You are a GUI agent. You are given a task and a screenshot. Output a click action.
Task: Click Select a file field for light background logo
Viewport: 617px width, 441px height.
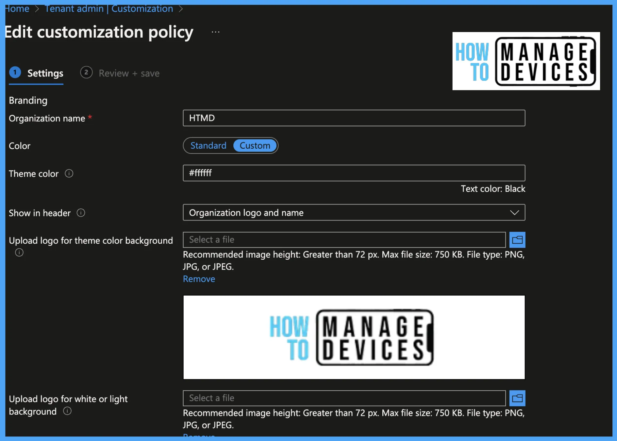pos(344,398)
